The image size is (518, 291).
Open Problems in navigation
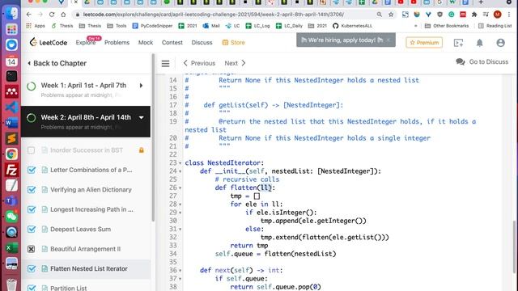117,43
